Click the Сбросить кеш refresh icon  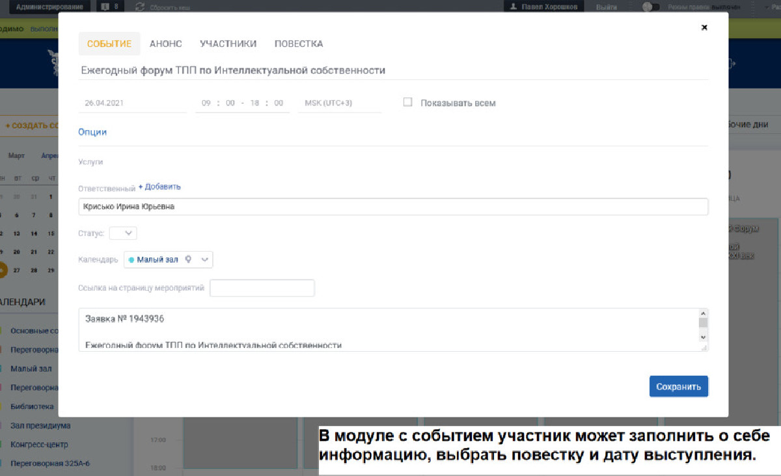(139, 7)
